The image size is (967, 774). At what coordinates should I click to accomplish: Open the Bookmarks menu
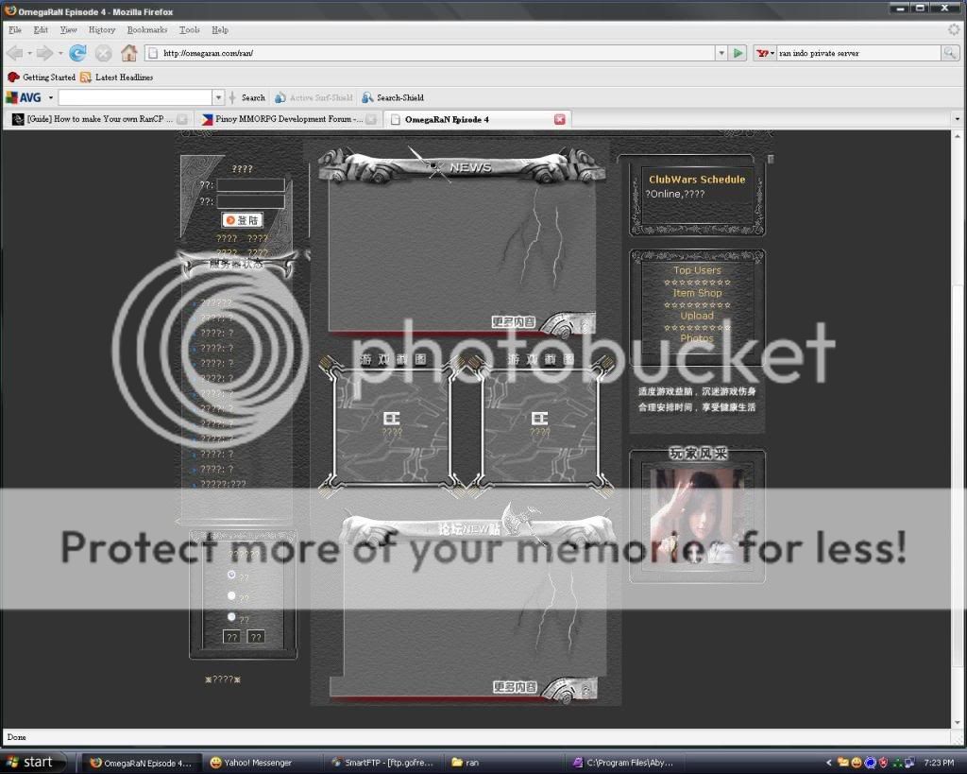tap(146, 29)
